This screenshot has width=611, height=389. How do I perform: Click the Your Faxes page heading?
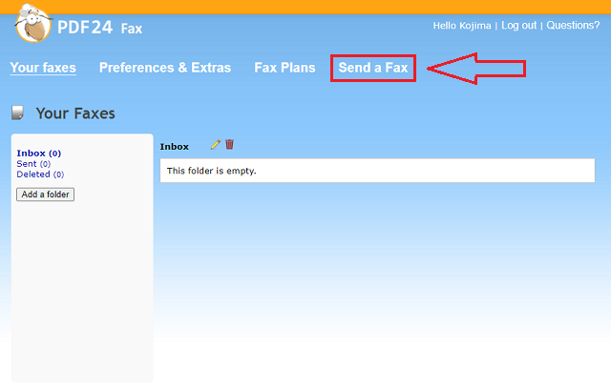(x=75, y=113)
